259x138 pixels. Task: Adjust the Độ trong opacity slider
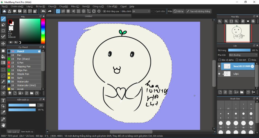(239, 50)
